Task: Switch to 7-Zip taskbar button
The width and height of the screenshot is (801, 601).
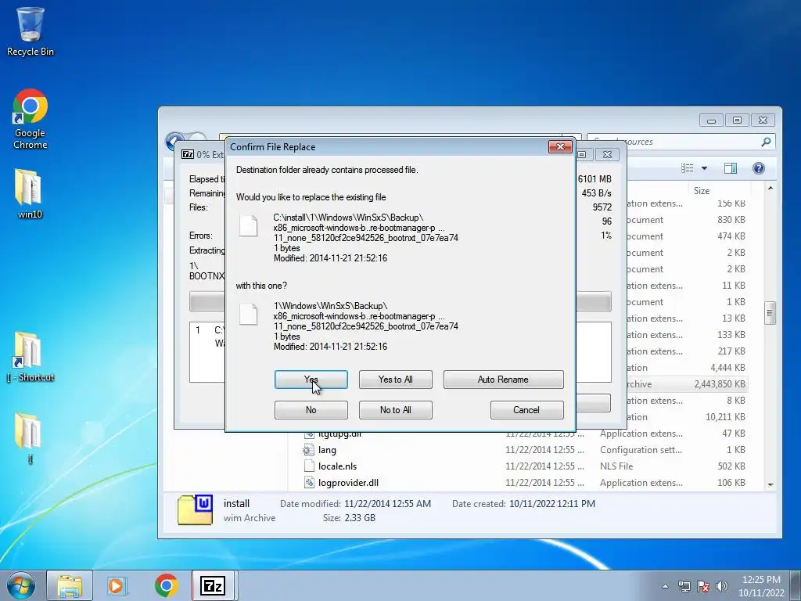Action: [x=213, y=585]
